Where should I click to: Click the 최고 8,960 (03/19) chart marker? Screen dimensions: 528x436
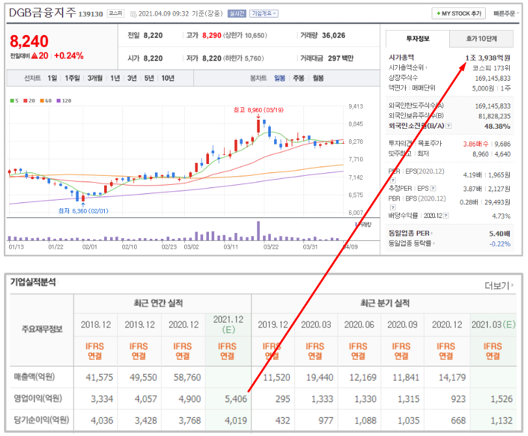258,110
